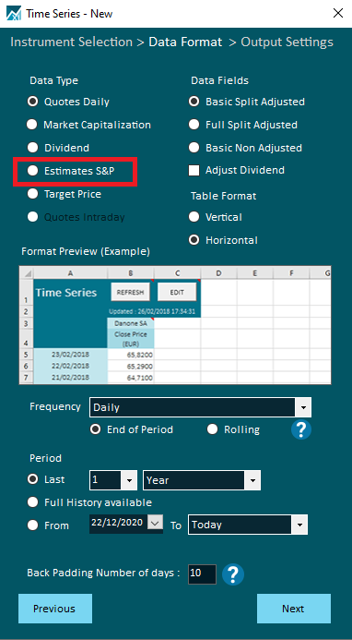
Task: Open the Year period unit dropdown
Action: [x=252, y=480]
